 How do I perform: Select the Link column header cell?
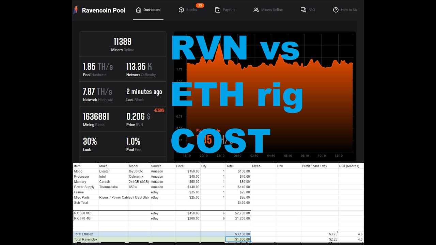point(289,166)
